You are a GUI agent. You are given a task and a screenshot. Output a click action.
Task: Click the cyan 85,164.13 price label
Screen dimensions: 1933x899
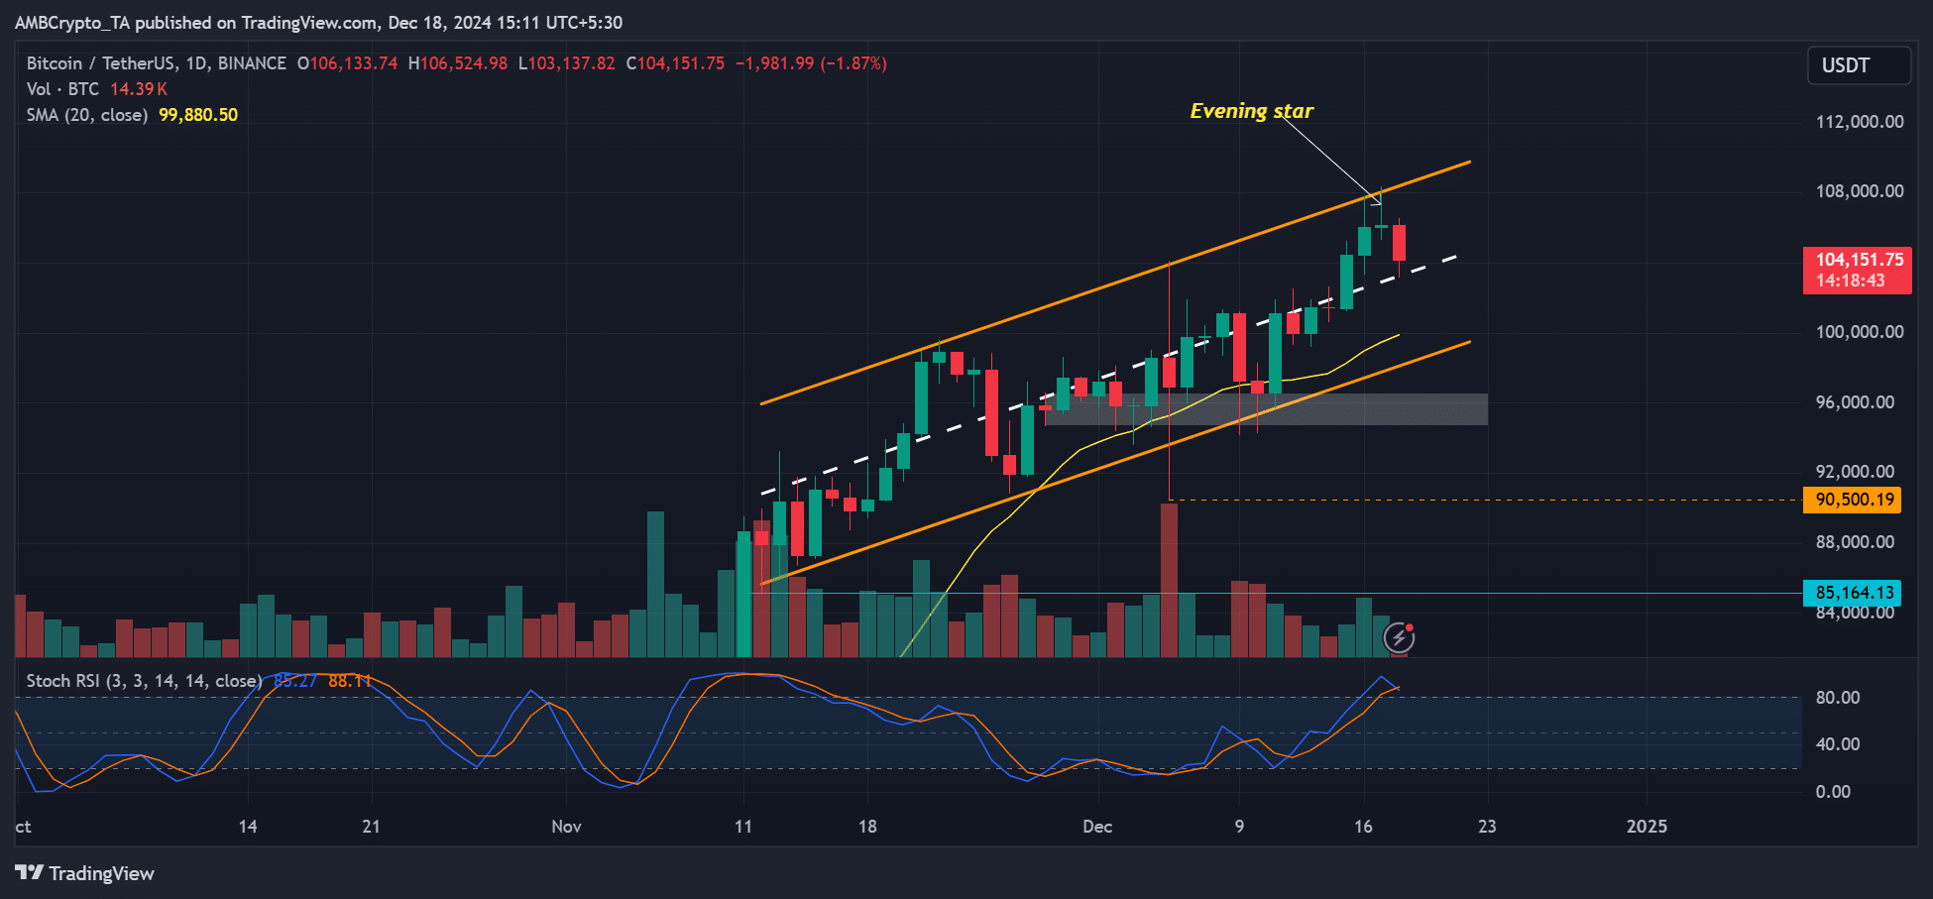pyautogui.click(x=1852, y=593)
